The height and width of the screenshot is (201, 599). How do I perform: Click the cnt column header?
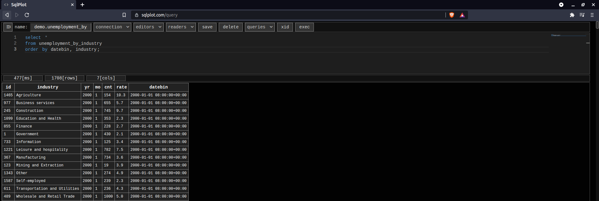(108, 87)
